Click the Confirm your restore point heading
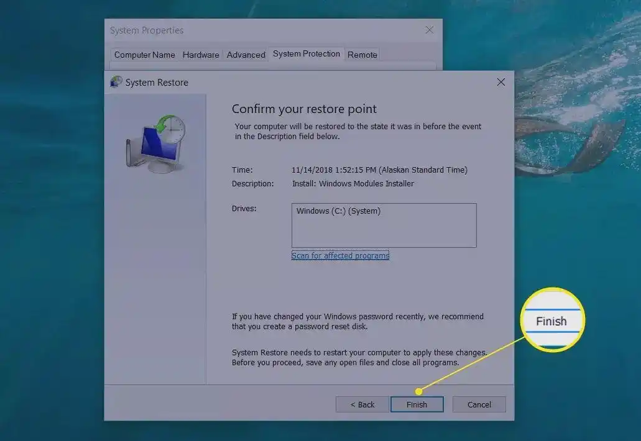This screenshot has width=641, height=441. (x=304, y=109)
